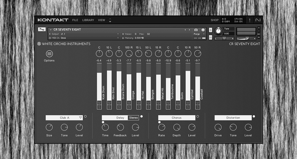
Task: Mute the Cowbell channel
Action: click(198, 103)
